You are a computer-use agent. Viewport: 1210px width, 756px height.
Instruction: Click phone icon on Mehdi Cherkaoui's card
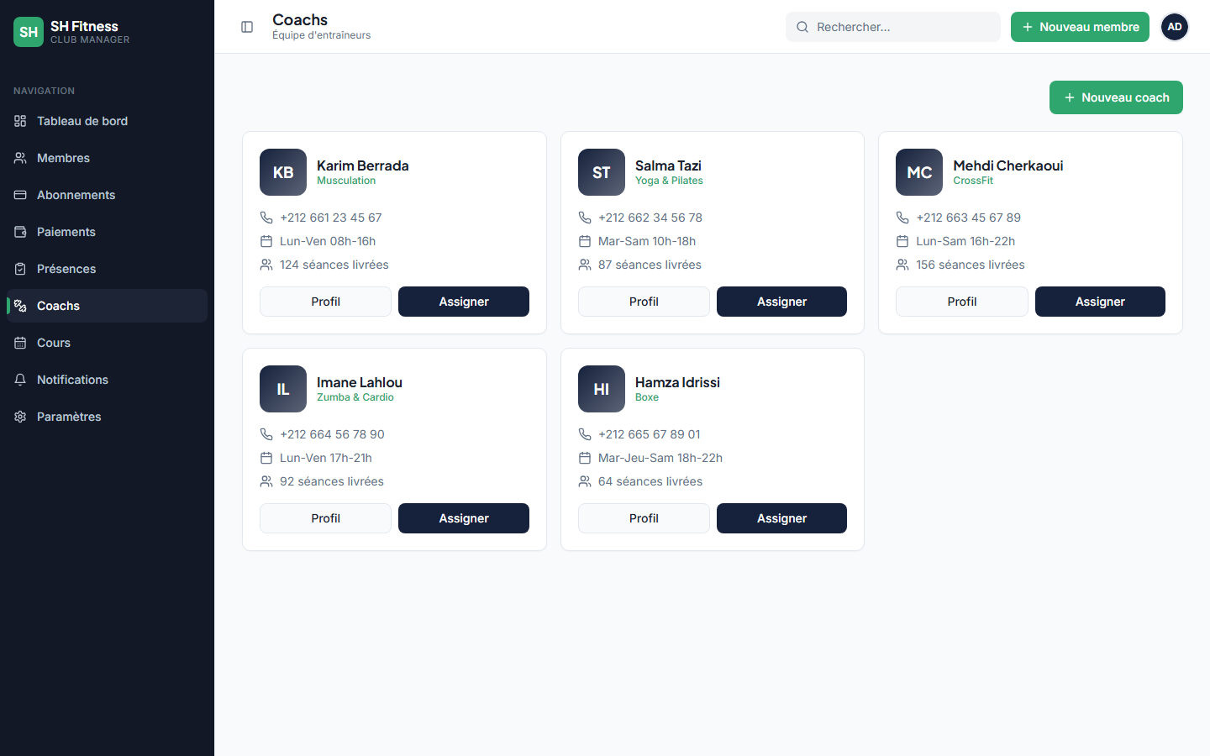tap(902, 218)
